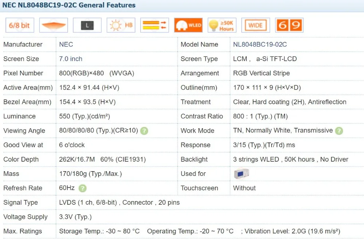This screenshot has width=364, height=240.
Task: Select the '3 strings WLED , 50K hours' backlight value
Action: pos(274,160)
